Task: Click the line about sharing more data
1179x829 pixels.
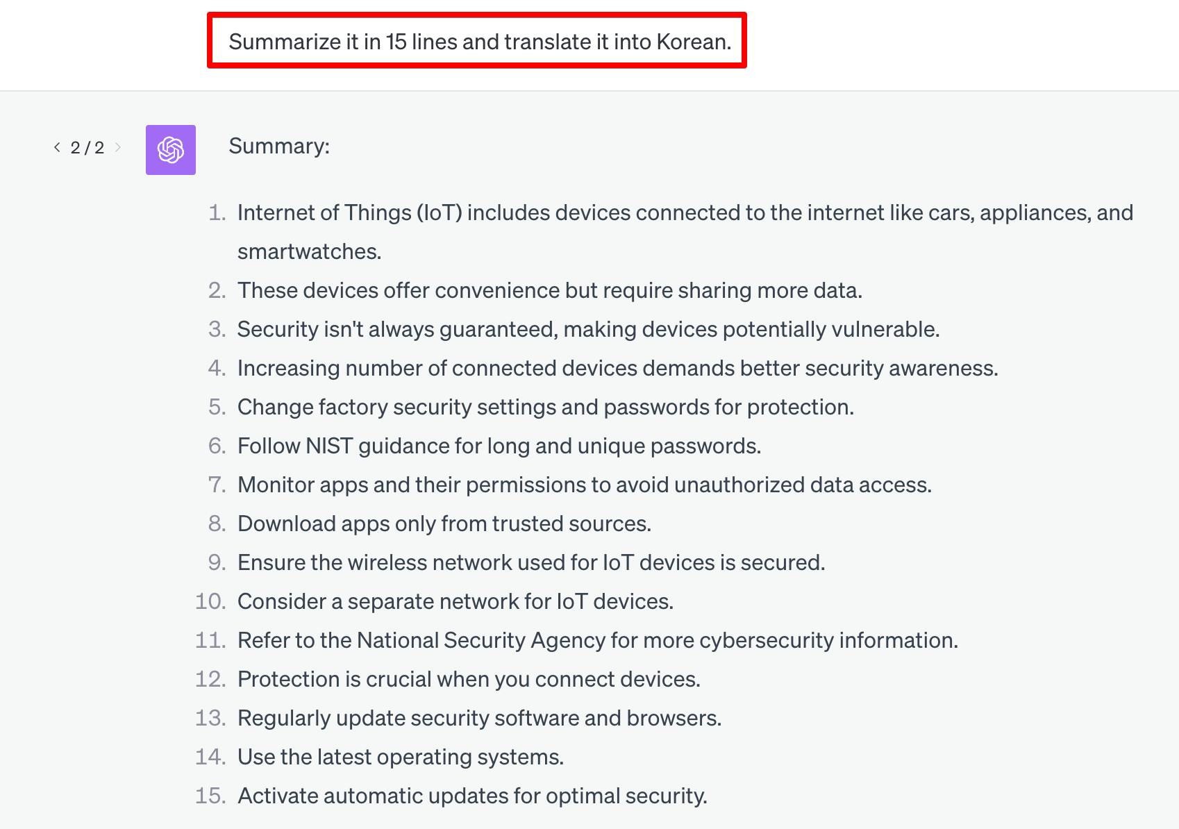Action: coord(549,290)
